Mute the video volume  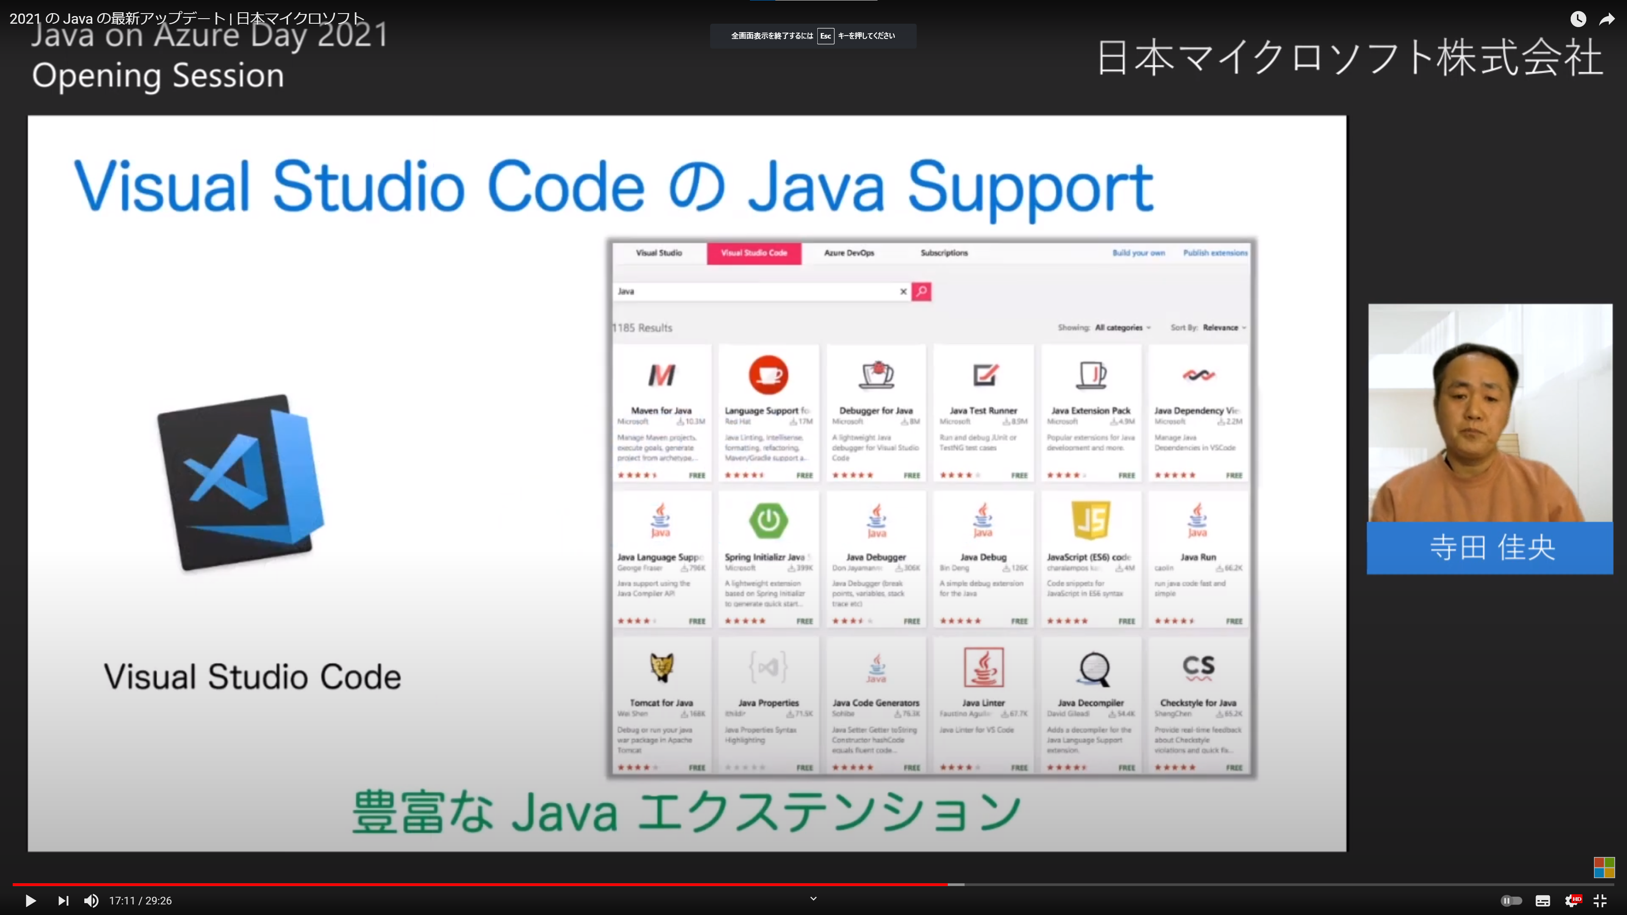(x=92, y=901)
